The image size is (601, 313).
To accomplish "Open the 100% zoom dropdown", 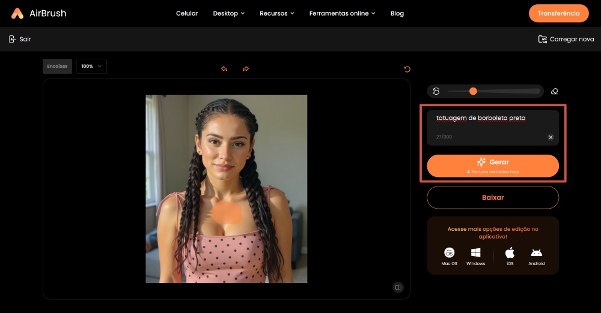I will 91,66.
